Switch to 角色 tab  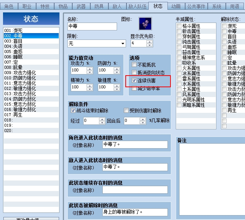[x=9, y=6]
